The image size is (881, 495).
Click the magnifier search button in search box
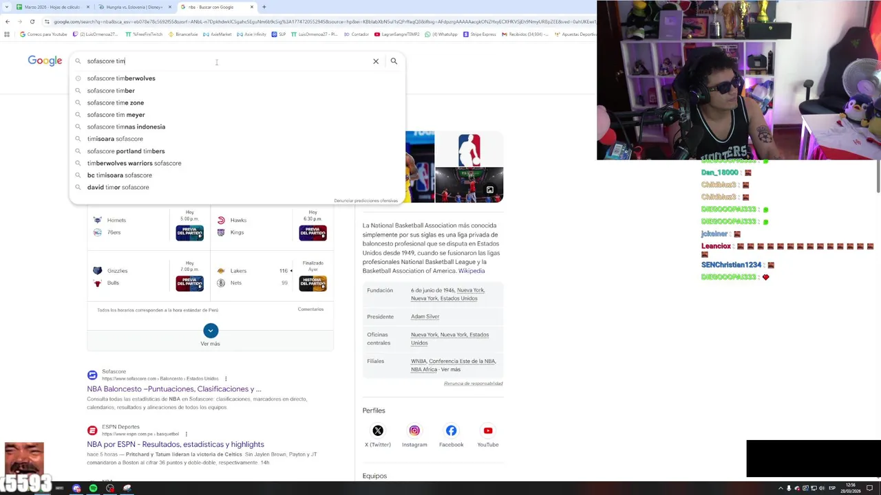click(394, 61)
